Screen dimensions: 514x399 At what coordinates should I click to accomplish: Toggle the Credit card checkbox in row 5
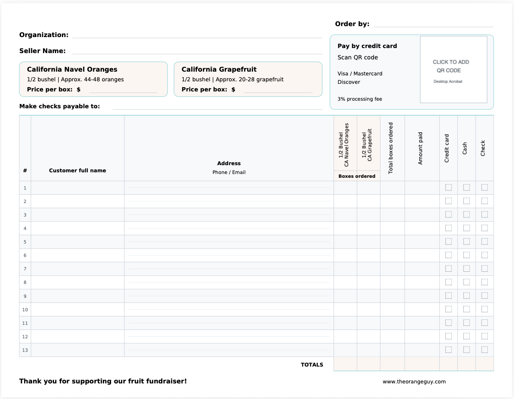pyautogui.click(x=448, y=241)
